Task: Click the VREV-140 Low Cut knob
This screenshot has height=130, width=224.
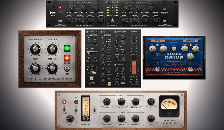Action: (107, 102)
